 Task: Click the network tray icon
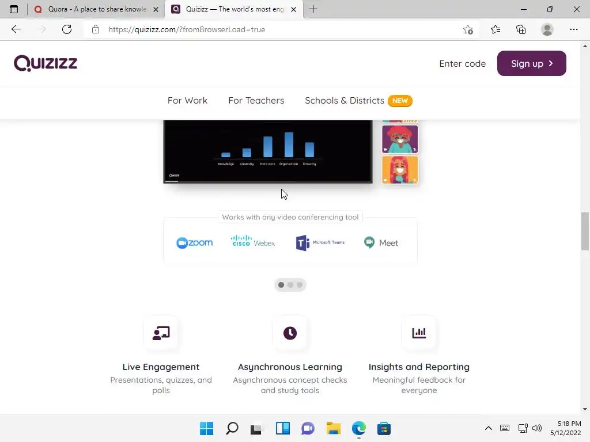point(523,428)
